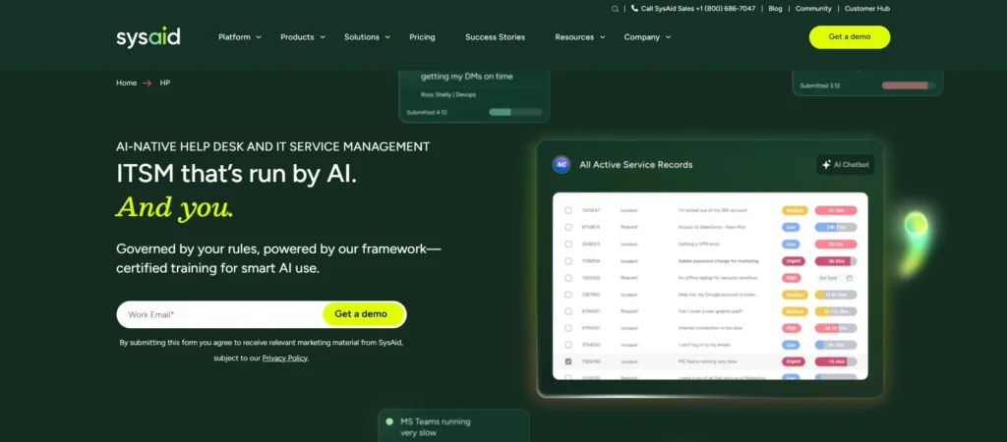Expand the Resources menu chevron
1007x442 pixels.
point(603,37)
